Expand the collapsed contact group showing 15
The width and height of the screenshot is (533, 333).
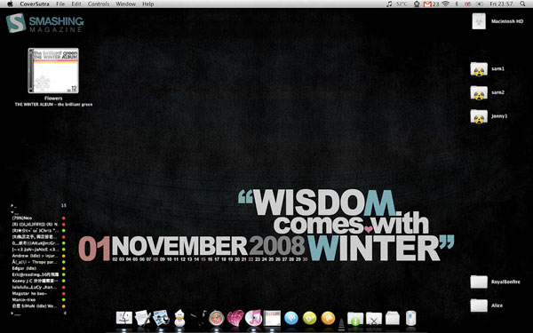tap(12, 206)
